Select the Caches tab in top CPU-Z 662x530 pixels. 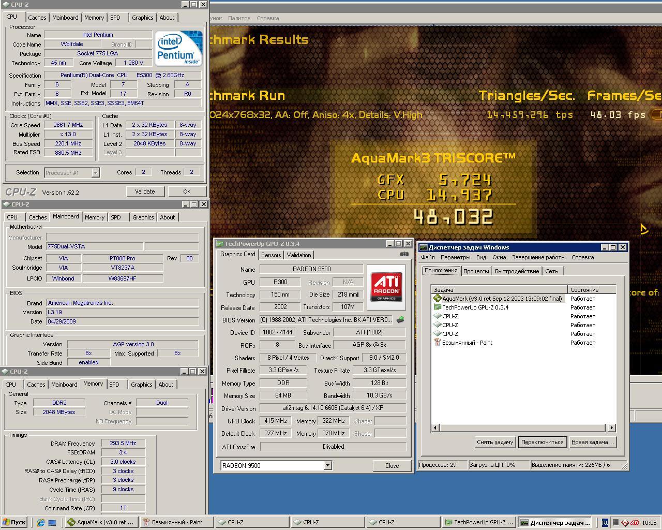pos(37,18)
